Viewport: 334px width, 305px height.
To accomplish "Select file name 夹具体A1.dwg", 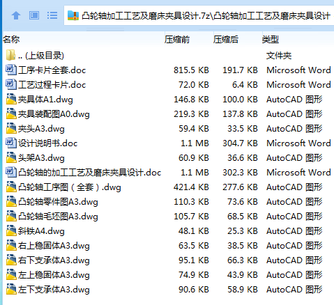I will tap(45, 100).
